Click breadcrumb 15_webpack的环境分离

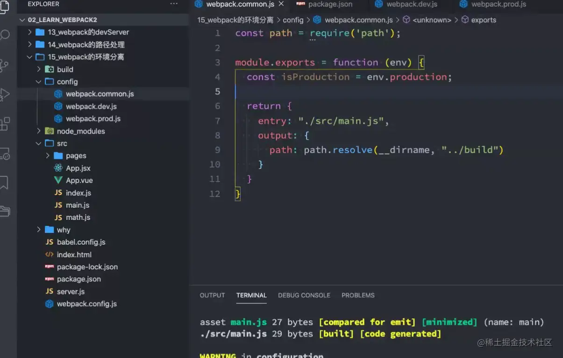(235, 20)
